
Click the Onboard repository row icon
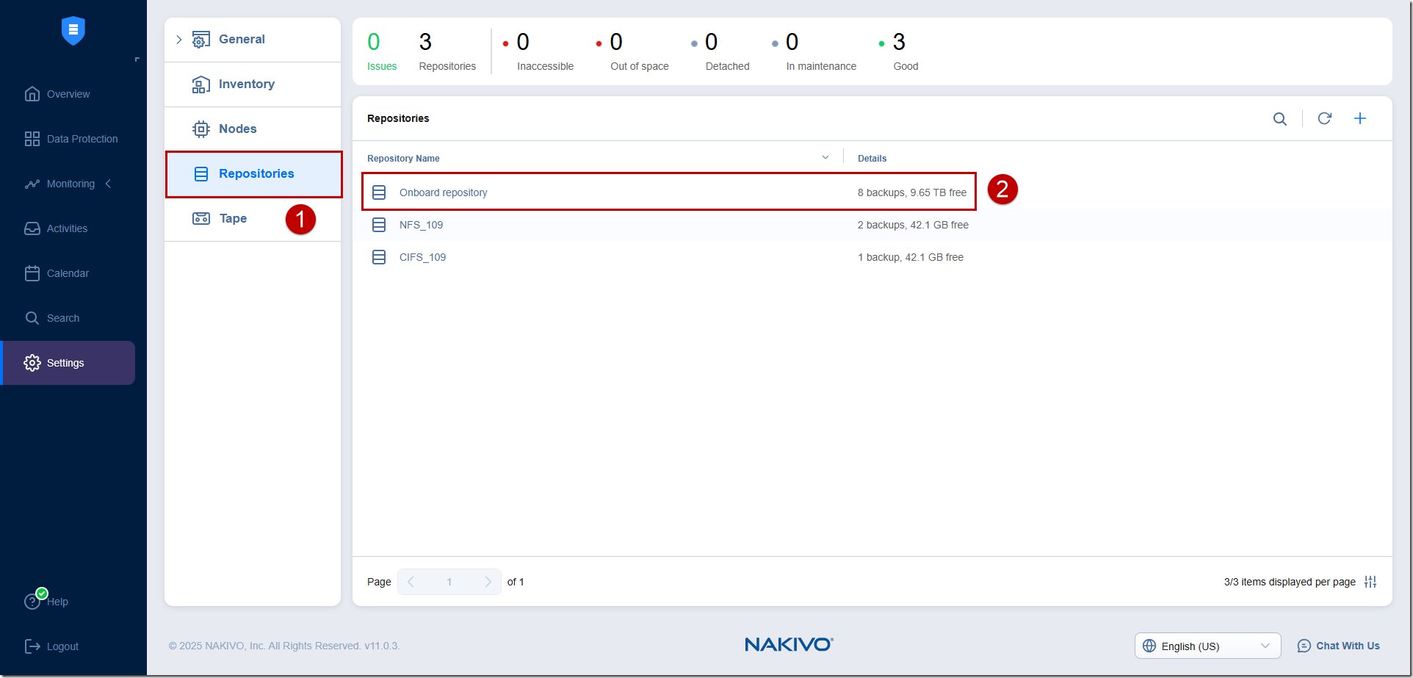(379, 192)
